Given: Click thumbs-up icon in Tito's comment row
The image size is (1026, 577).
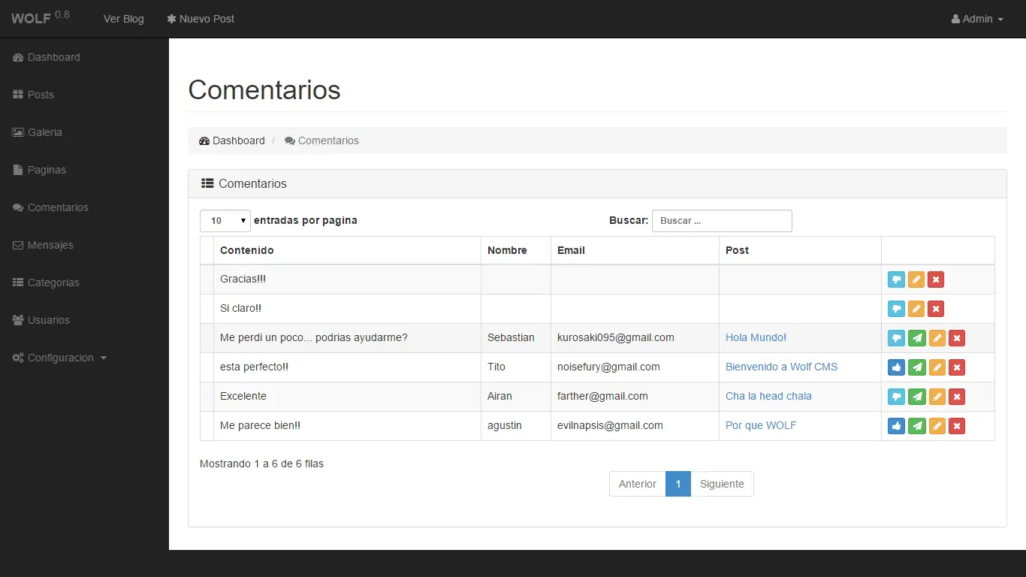Looking at the screenshot, I should click(896, 367).
